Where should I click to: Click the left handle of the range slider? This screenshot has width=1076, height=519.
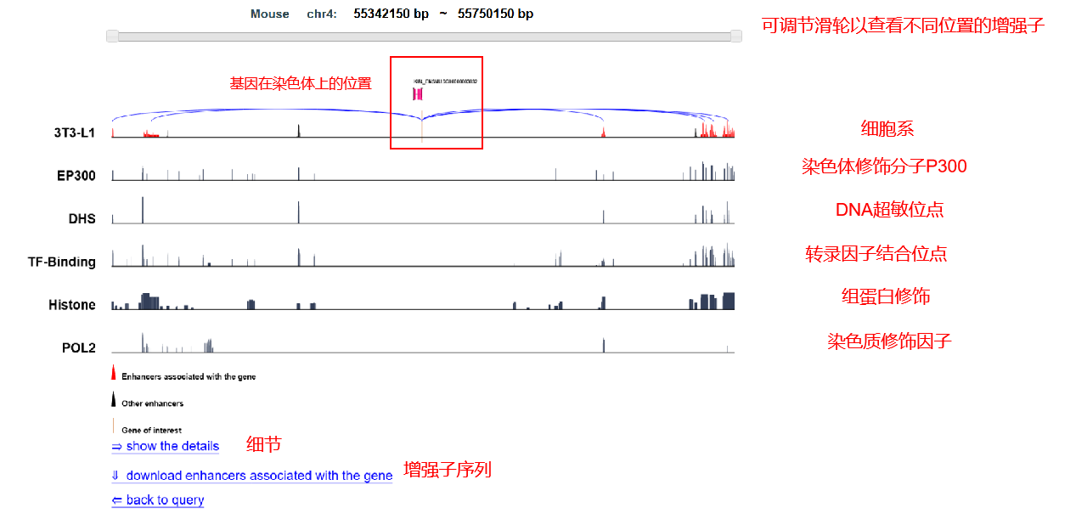click(x=112, y=36)
